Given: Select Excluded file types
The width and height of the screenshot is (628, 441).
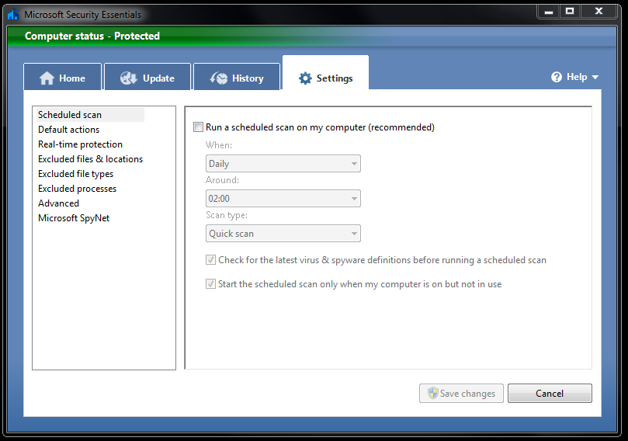Looking at the screenshot, I should coord(76,174).
